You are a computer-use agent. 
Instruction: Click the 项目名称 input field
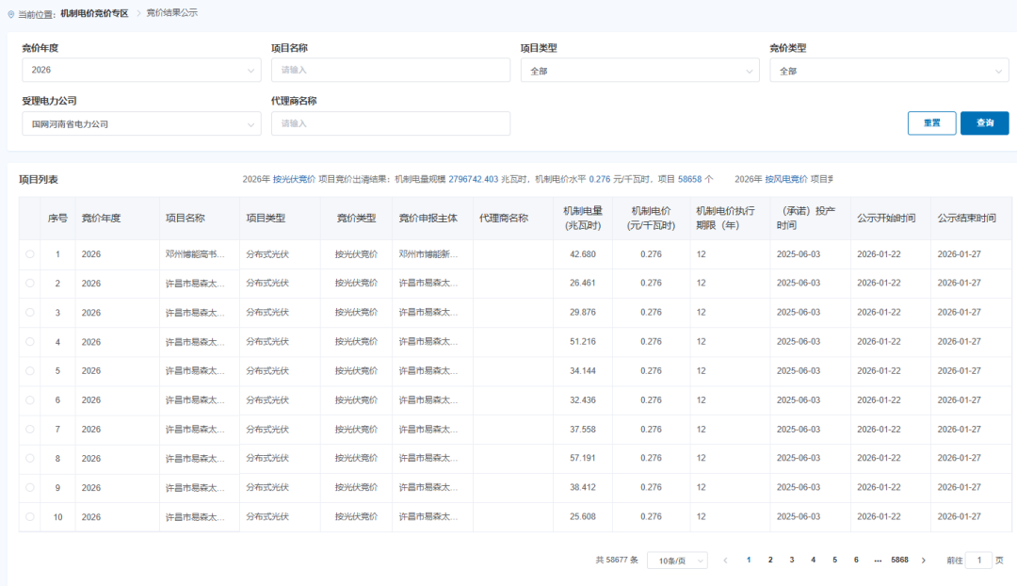tap(391, 70)
